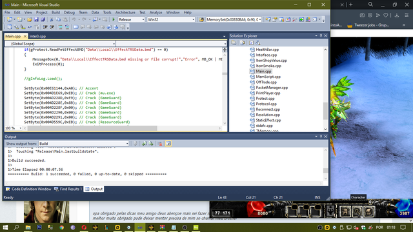
Task: Open the editor active files dropdown arrow
Action: point(224,36)
